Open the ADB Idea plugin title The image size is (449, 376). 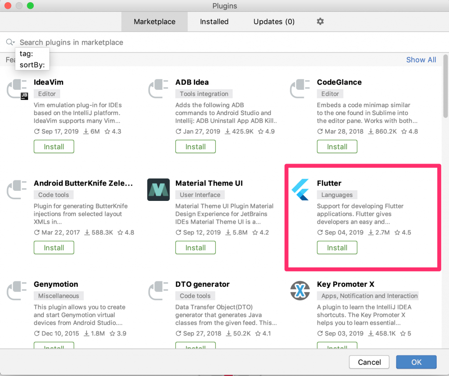click(192, 82)
